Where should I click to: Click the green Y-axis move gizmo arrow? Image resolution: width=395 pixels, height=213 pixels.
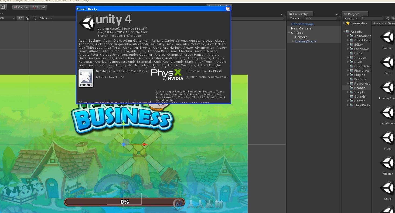click(124, 123)
